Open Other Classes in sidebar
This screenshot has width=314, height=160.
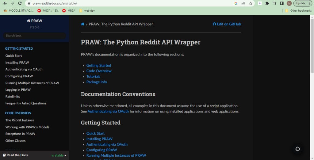click(15, 141)
